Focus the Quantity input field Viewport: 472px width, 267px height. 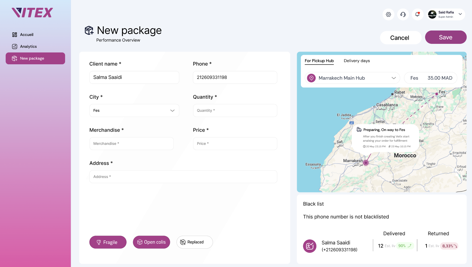235,111
